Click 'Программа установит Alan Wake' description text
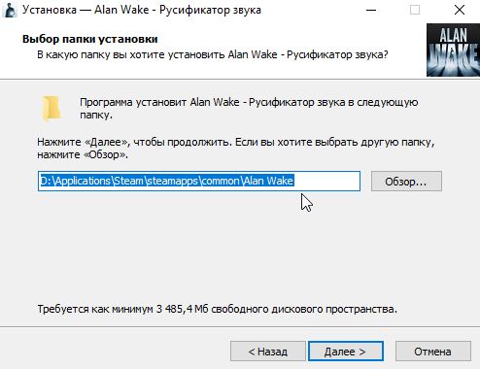Image resolution: width=480 pixels, height=369 pixels. [x=249, y=108]
